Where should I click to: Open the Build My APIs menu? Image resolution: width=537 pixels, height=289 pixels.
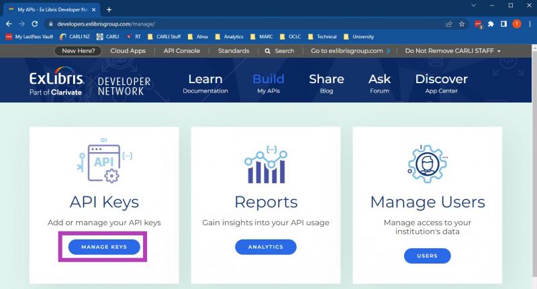268,83
